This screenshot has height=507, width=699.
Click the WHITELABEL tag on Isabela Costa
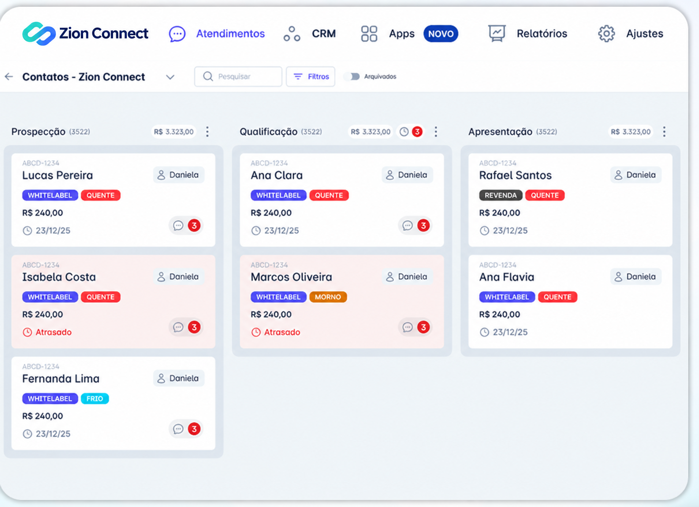(x=50, y=297)
